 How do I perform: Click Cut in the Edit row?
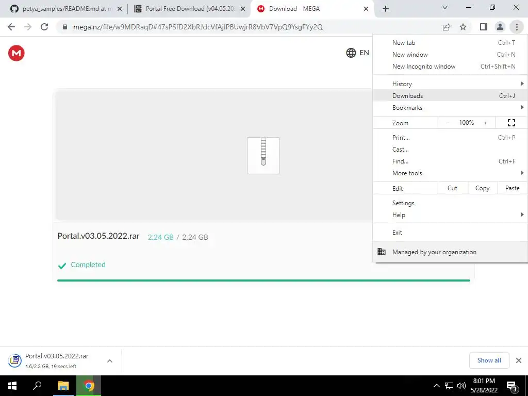[452, 188]
